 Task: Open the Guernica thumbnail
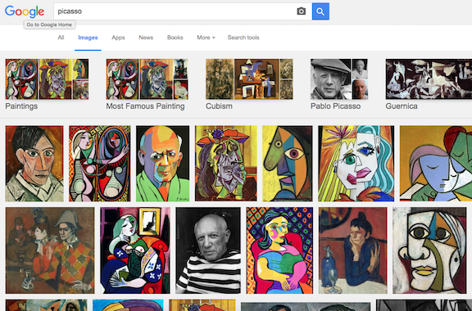[x=429, y=79]
